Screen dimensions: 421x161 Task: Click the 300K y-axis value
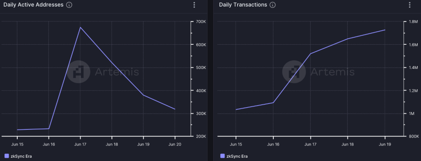pos(201,113)
